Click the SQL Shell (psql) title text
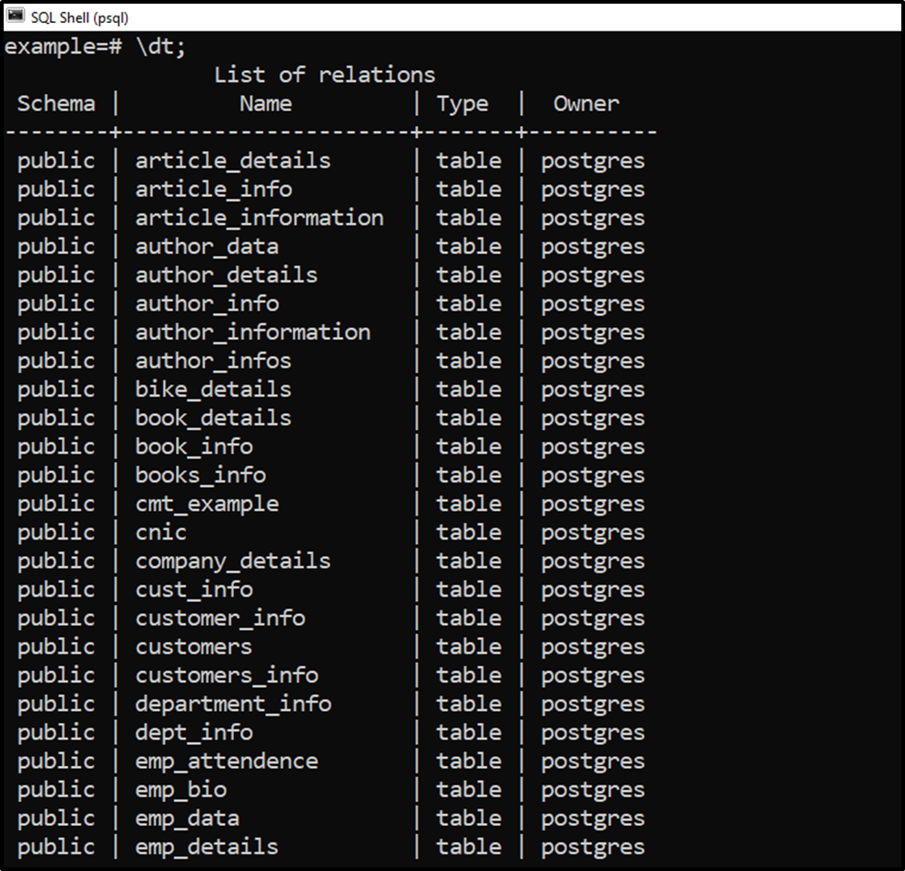The width and height of the screenshot is (905, 871). [80, 17]
